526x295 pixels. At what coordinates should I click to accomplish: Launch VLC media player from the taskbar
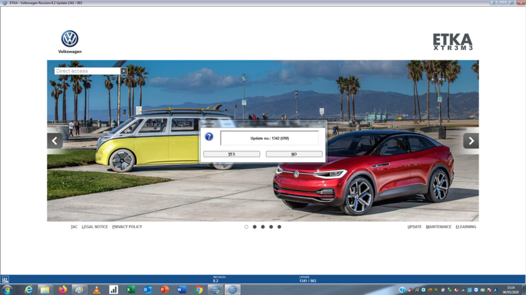(97, 289)
